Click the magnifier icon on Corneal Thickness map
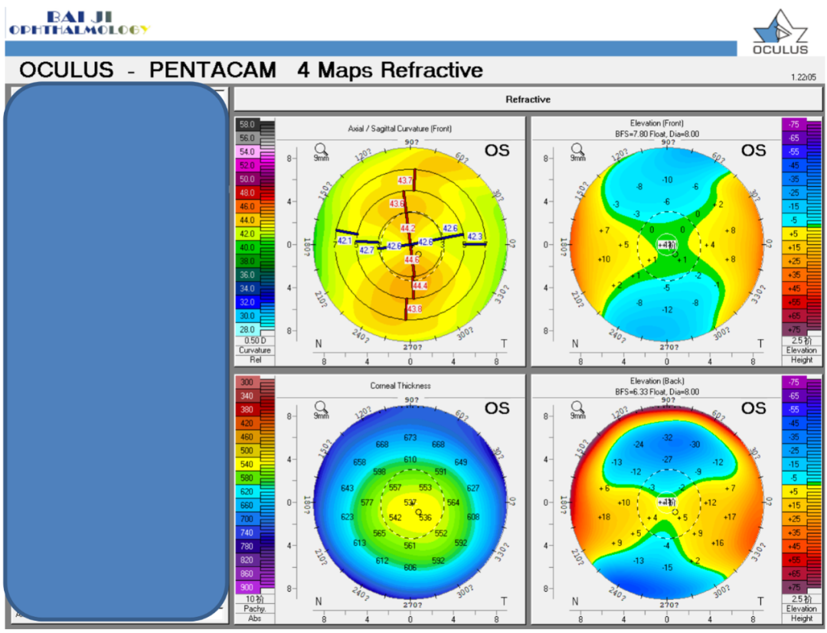The image size is (827, 633). click(x=322, y=406)
